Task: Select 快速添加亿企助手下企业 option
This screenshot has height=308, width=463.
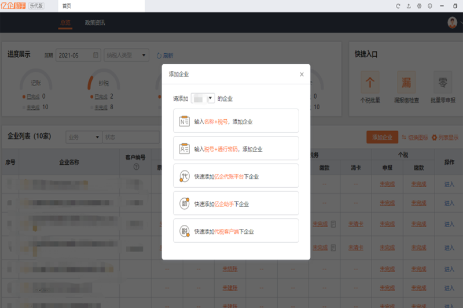Action: tap(236, 203)
